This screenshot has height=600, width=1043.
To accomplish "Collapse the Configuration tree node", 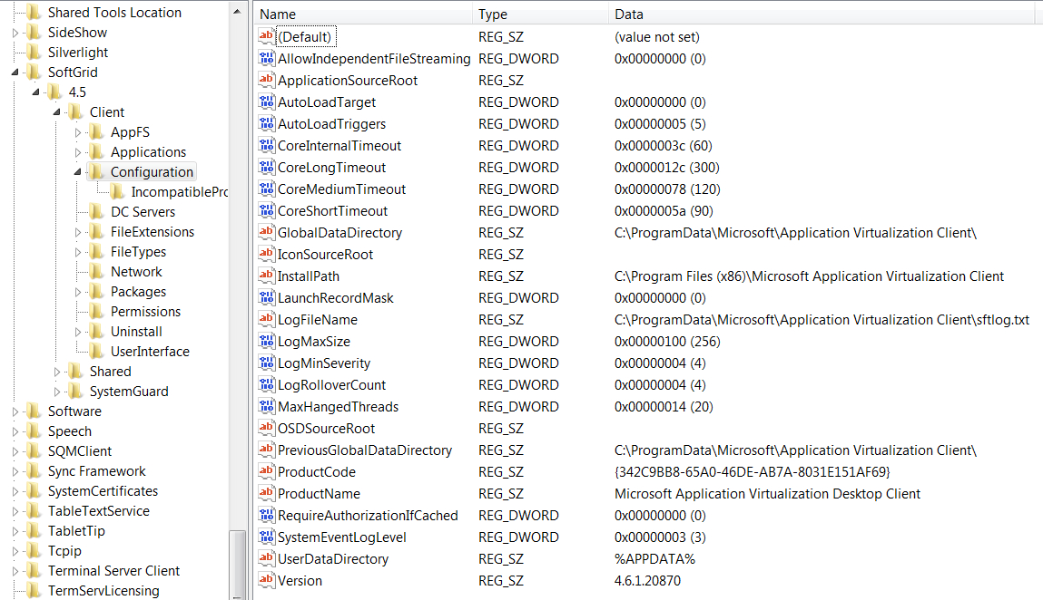I will [x=77, y=172].
